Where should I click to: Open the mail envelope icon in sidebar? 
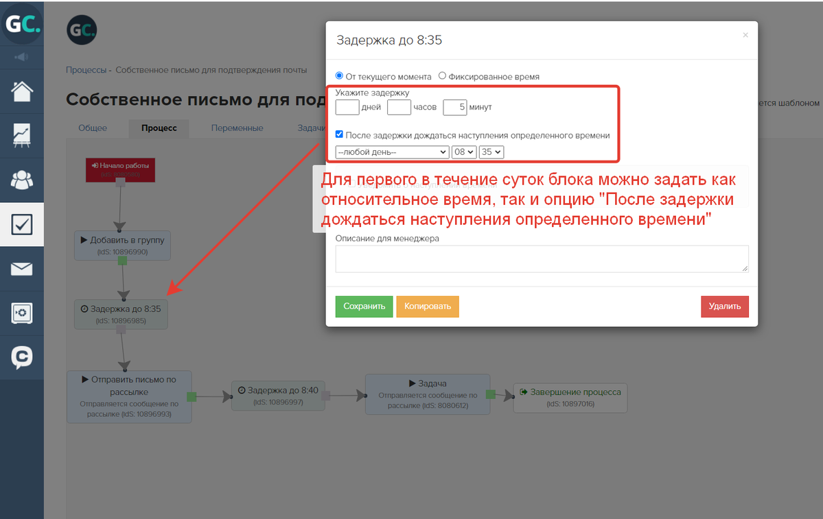click(x=22, y=269)
